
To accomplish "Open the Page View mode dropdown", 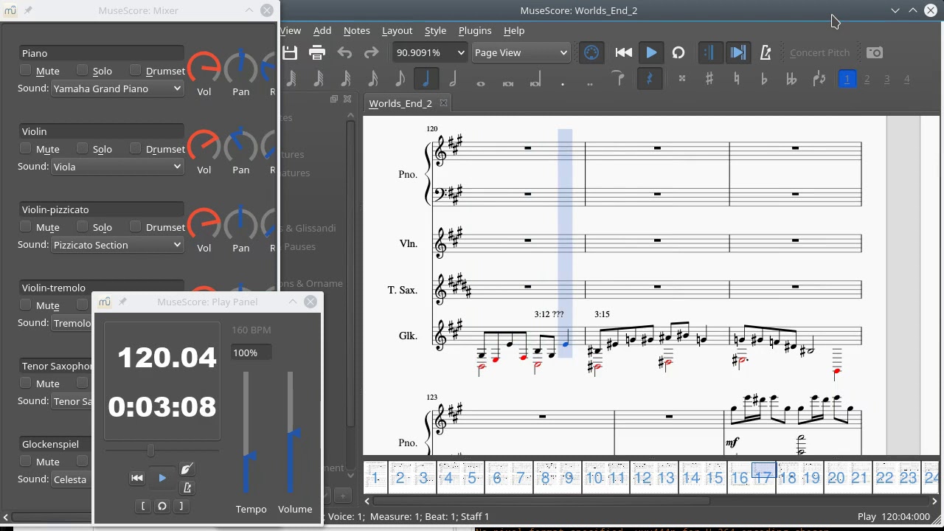I will (521, 52).
